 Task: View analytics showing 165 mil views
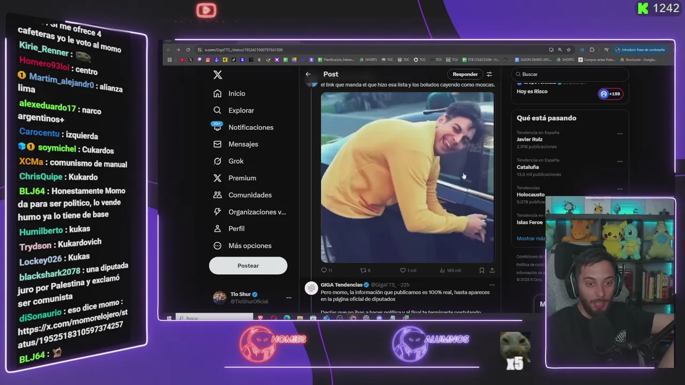[450, 270]
